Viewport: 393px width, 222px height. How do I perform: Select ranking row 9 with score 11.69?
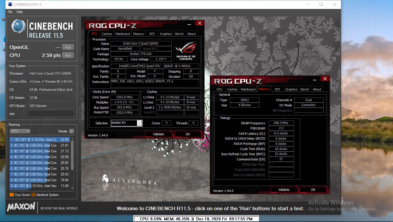point(40,186)
